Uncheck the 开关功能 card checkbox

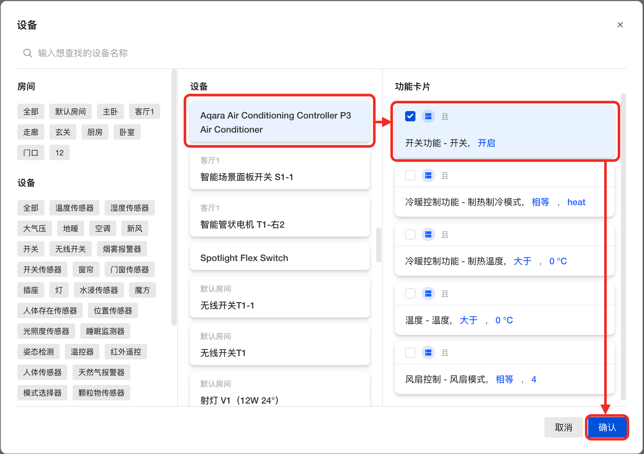point(410,116)
